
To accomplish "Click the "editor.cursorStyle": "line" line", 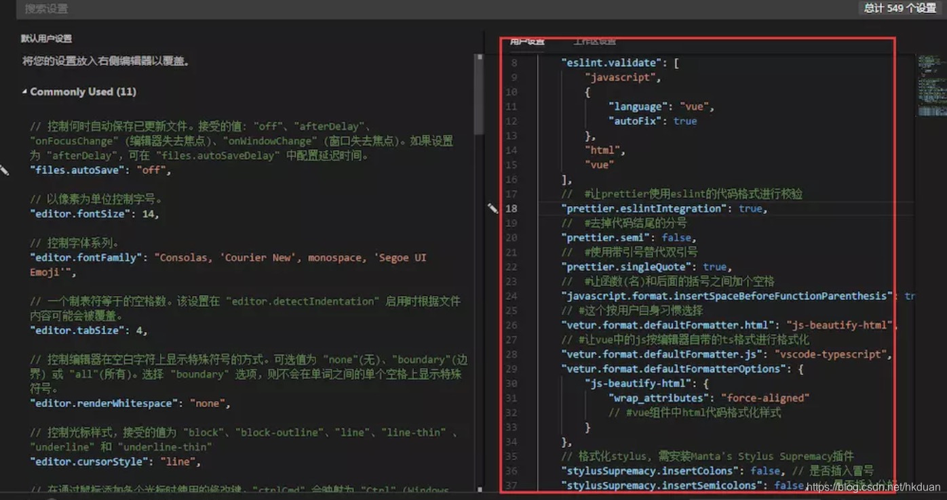I will (x=115, y=461).
